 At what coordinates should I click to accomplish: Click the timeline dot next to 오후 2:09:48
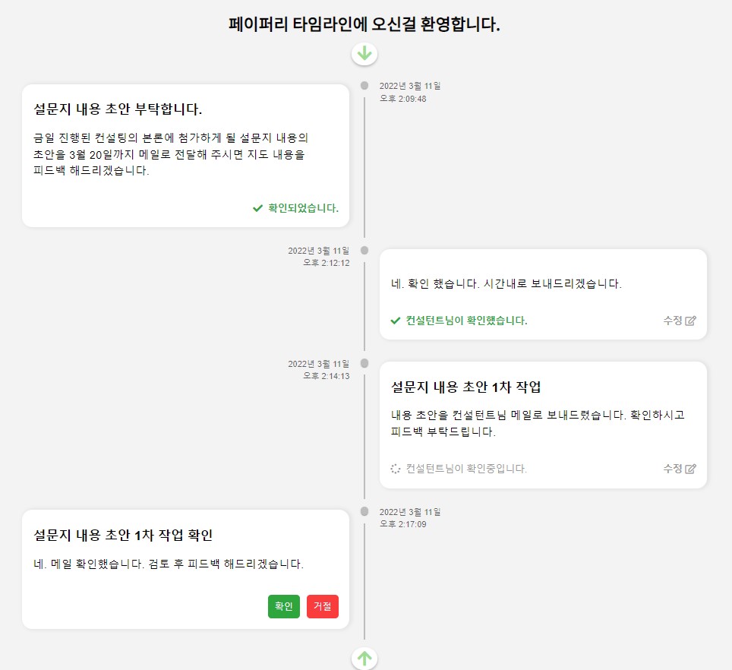point(364,85)
